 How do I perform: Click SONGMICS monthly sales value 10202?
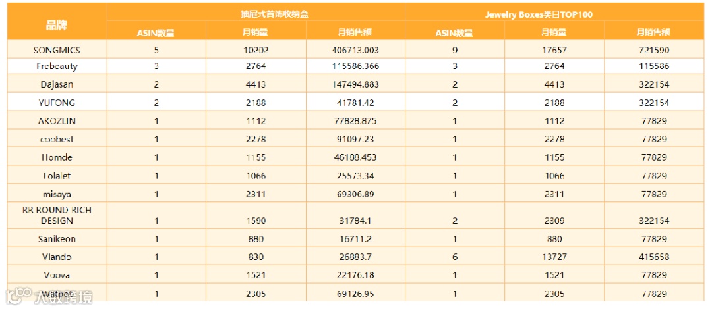point(256,50)
